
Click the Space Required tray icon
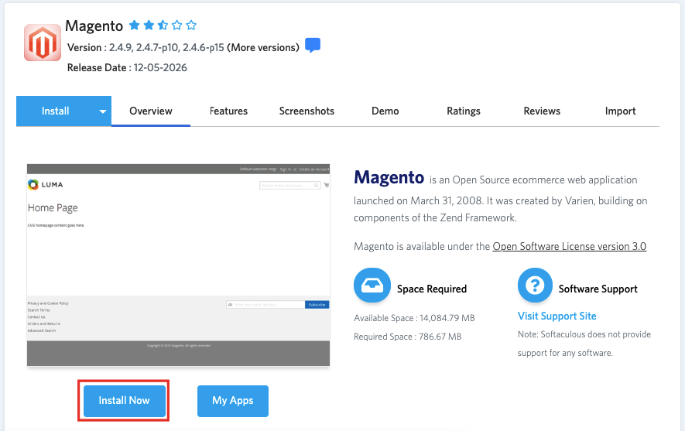coord(372,286)
